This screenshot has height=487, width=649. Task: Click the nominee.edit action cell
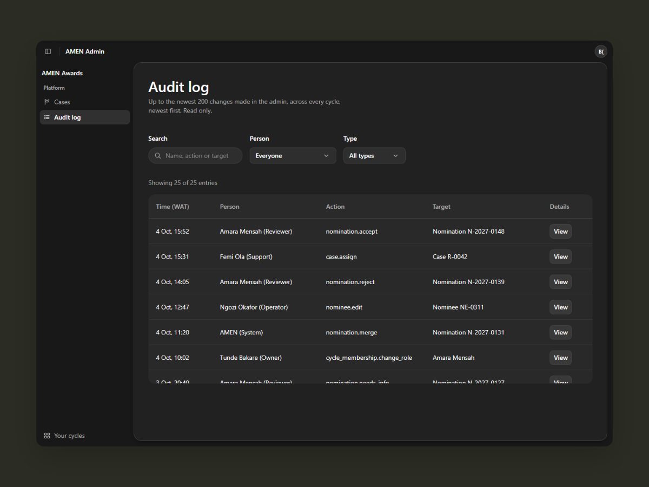(x=344, y=307)
